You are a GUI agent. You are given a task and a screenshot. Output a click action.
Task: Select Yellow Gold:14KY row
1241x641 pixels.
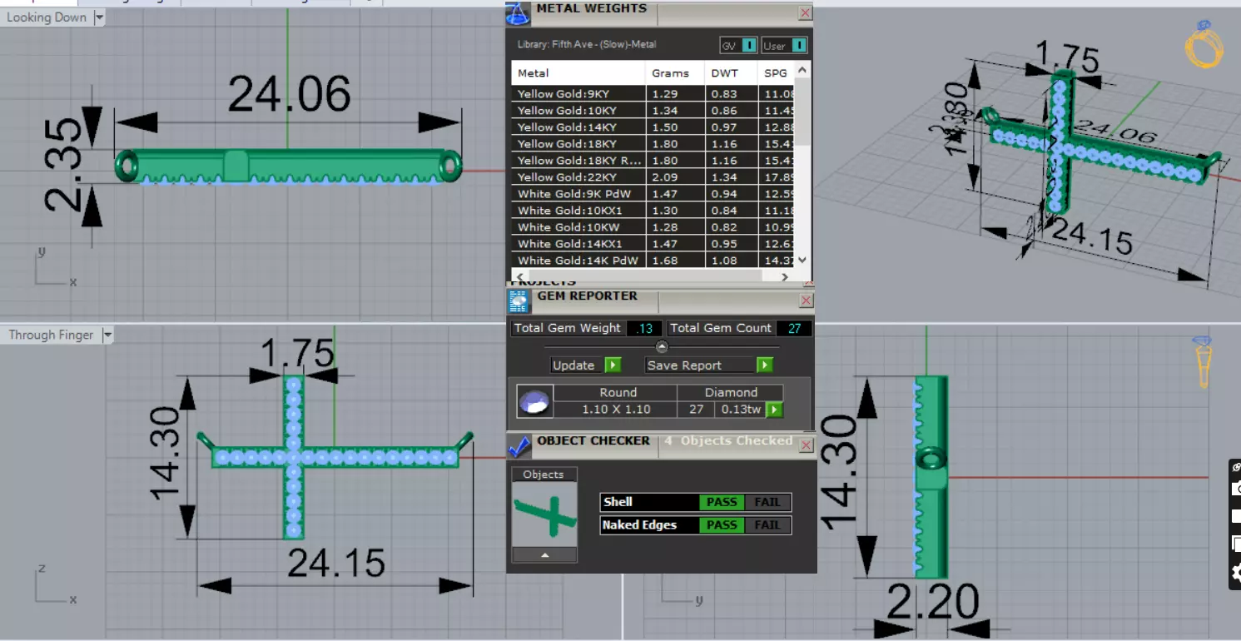pos(653,127)
